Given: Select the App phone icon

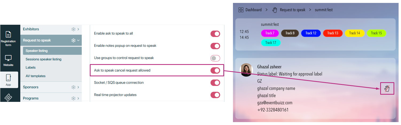Looking at the screenshot, I should tap(8, 78).
